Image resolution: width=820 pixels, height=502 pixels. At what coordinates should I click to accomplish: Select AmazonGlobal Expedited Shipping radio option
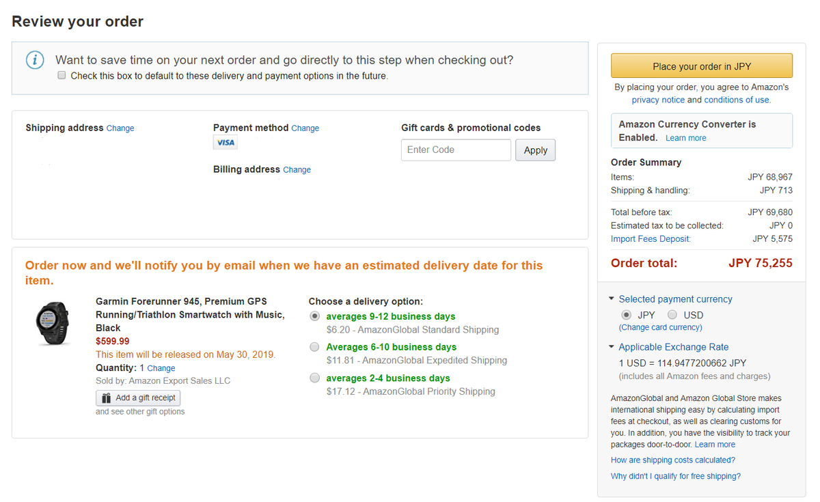pyautogui.click(x=314, y=347)
